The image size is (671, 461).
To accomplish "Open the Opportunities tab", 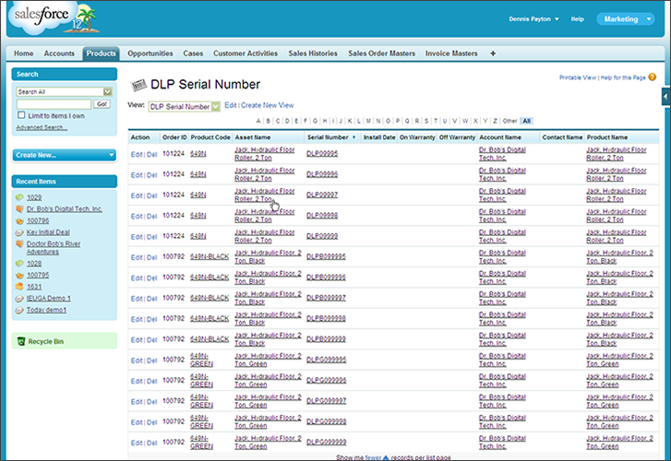I will (150, 53).
